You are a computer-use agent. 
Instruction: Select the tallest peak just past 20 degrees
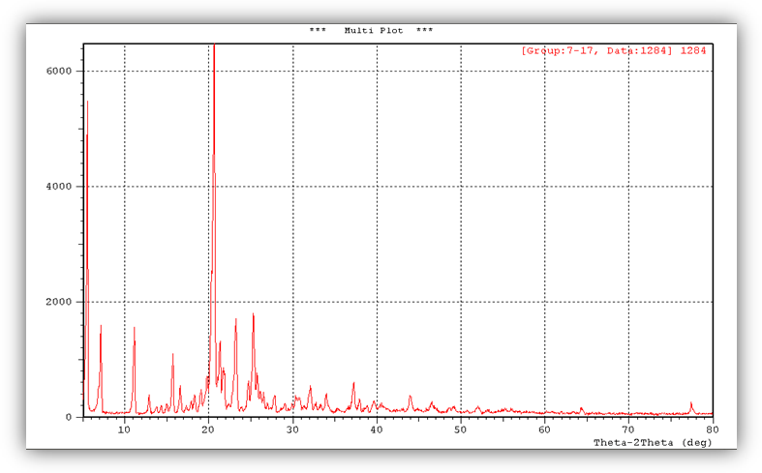[214, 48]
